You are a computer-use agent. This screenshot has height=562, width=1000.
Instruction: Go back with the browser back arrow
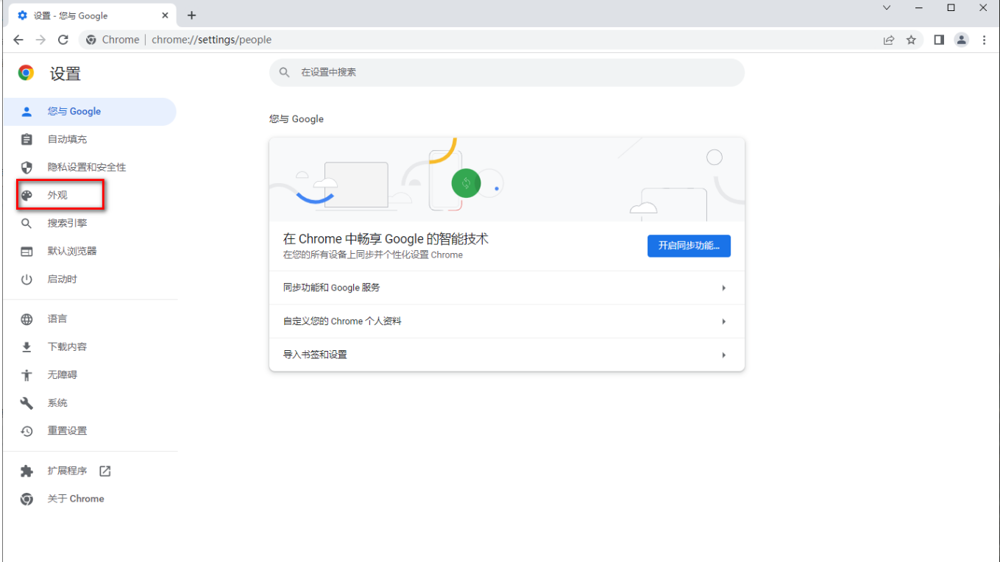point(18,40)
